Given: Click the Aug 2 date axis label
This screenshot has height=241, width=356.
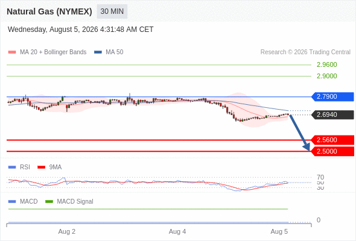Looking at the screenshot, I should [67, 231].
